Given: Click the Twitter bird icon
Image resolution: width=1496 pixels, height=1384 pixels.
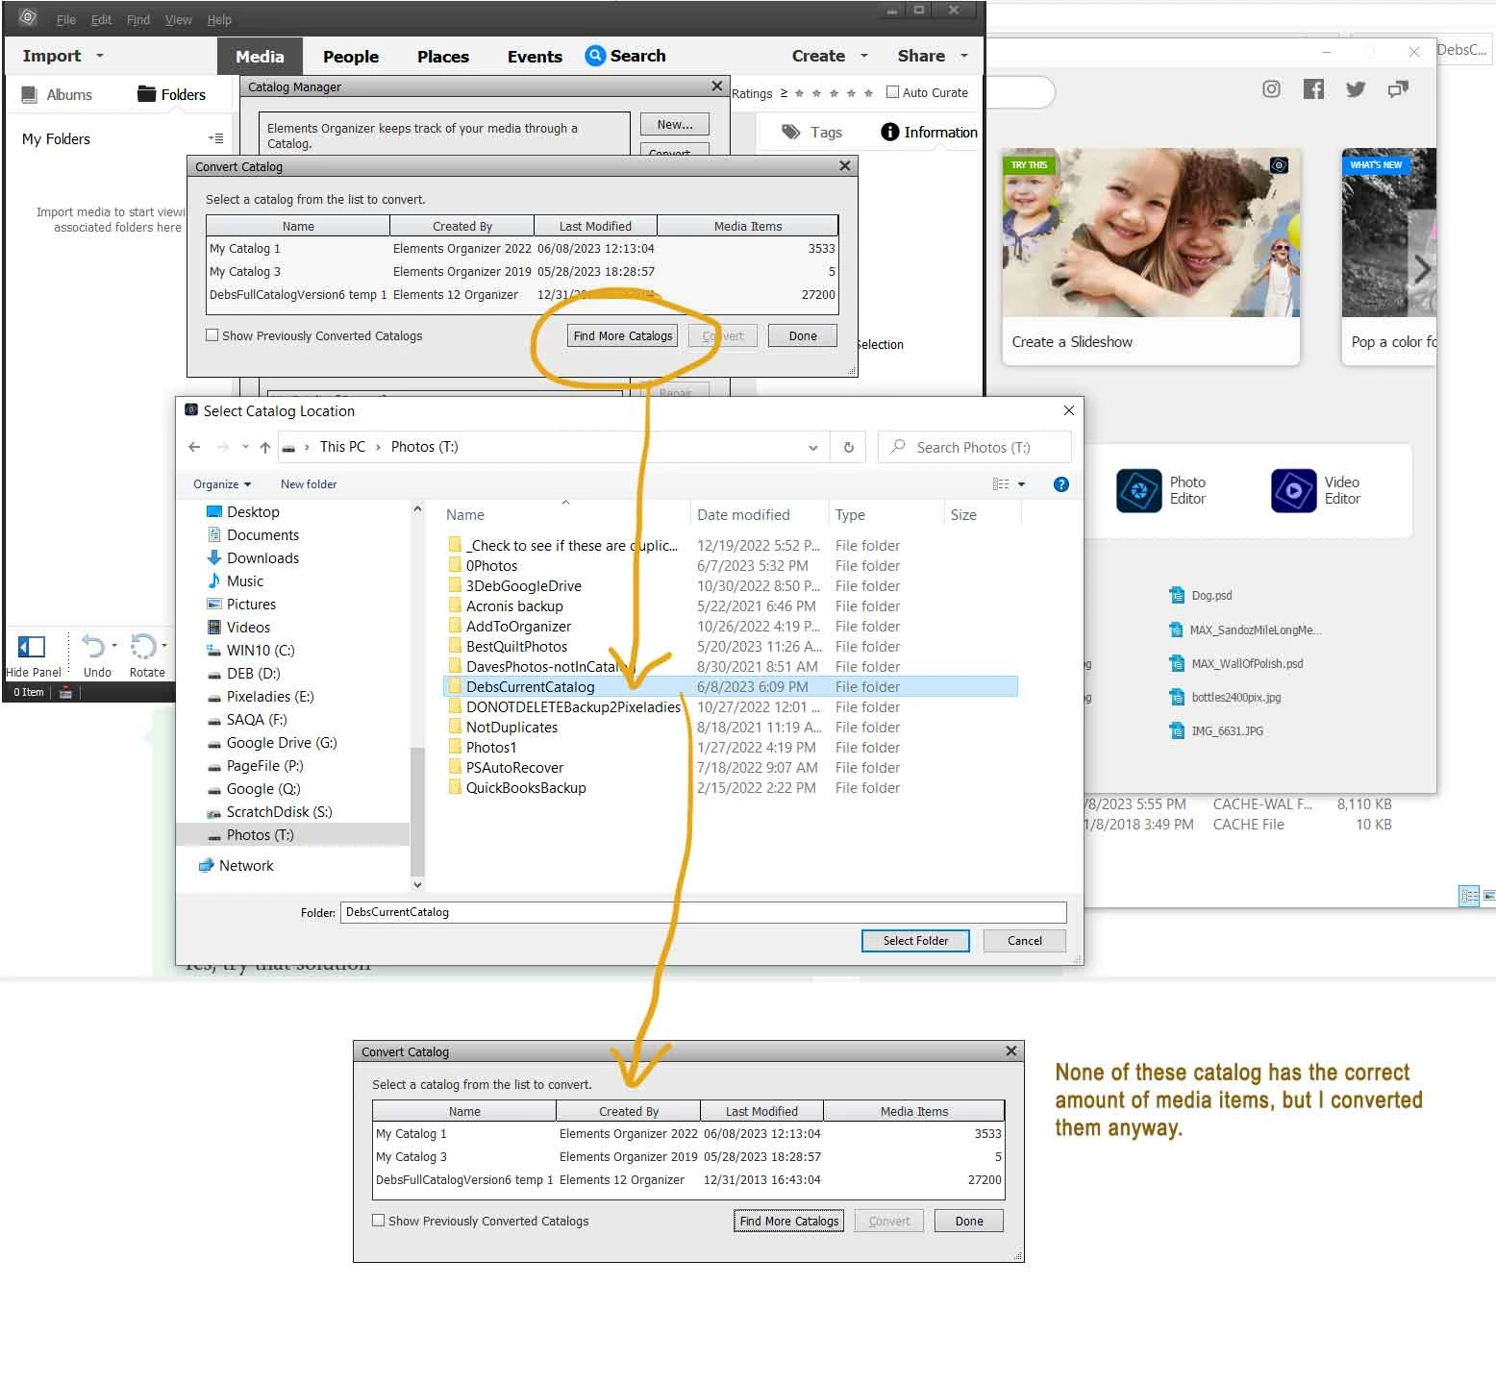Looking at the screenshot, I should [1356, 89].
